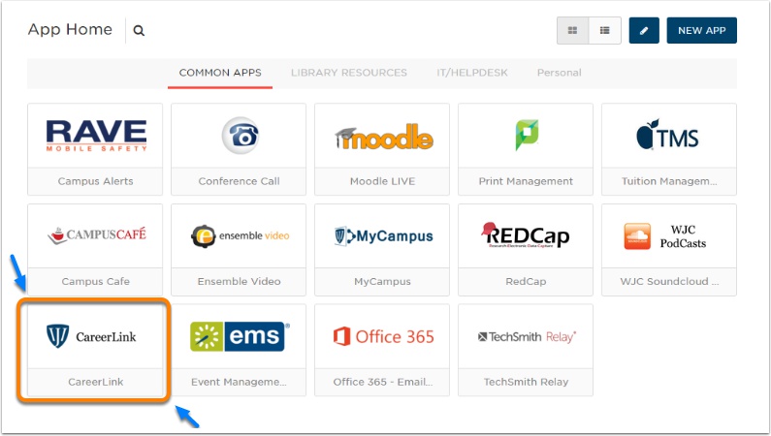771x436 pixels.
Task: Open the ensemble video logo
Action: [x=240, y=235]
